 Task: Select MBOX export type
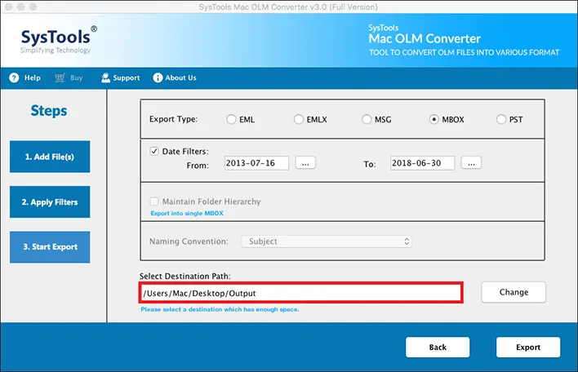point(433,119)
